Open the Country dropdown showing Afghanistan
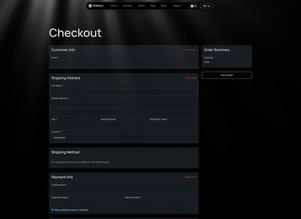The image size is (301, 219). coord(124,137)
